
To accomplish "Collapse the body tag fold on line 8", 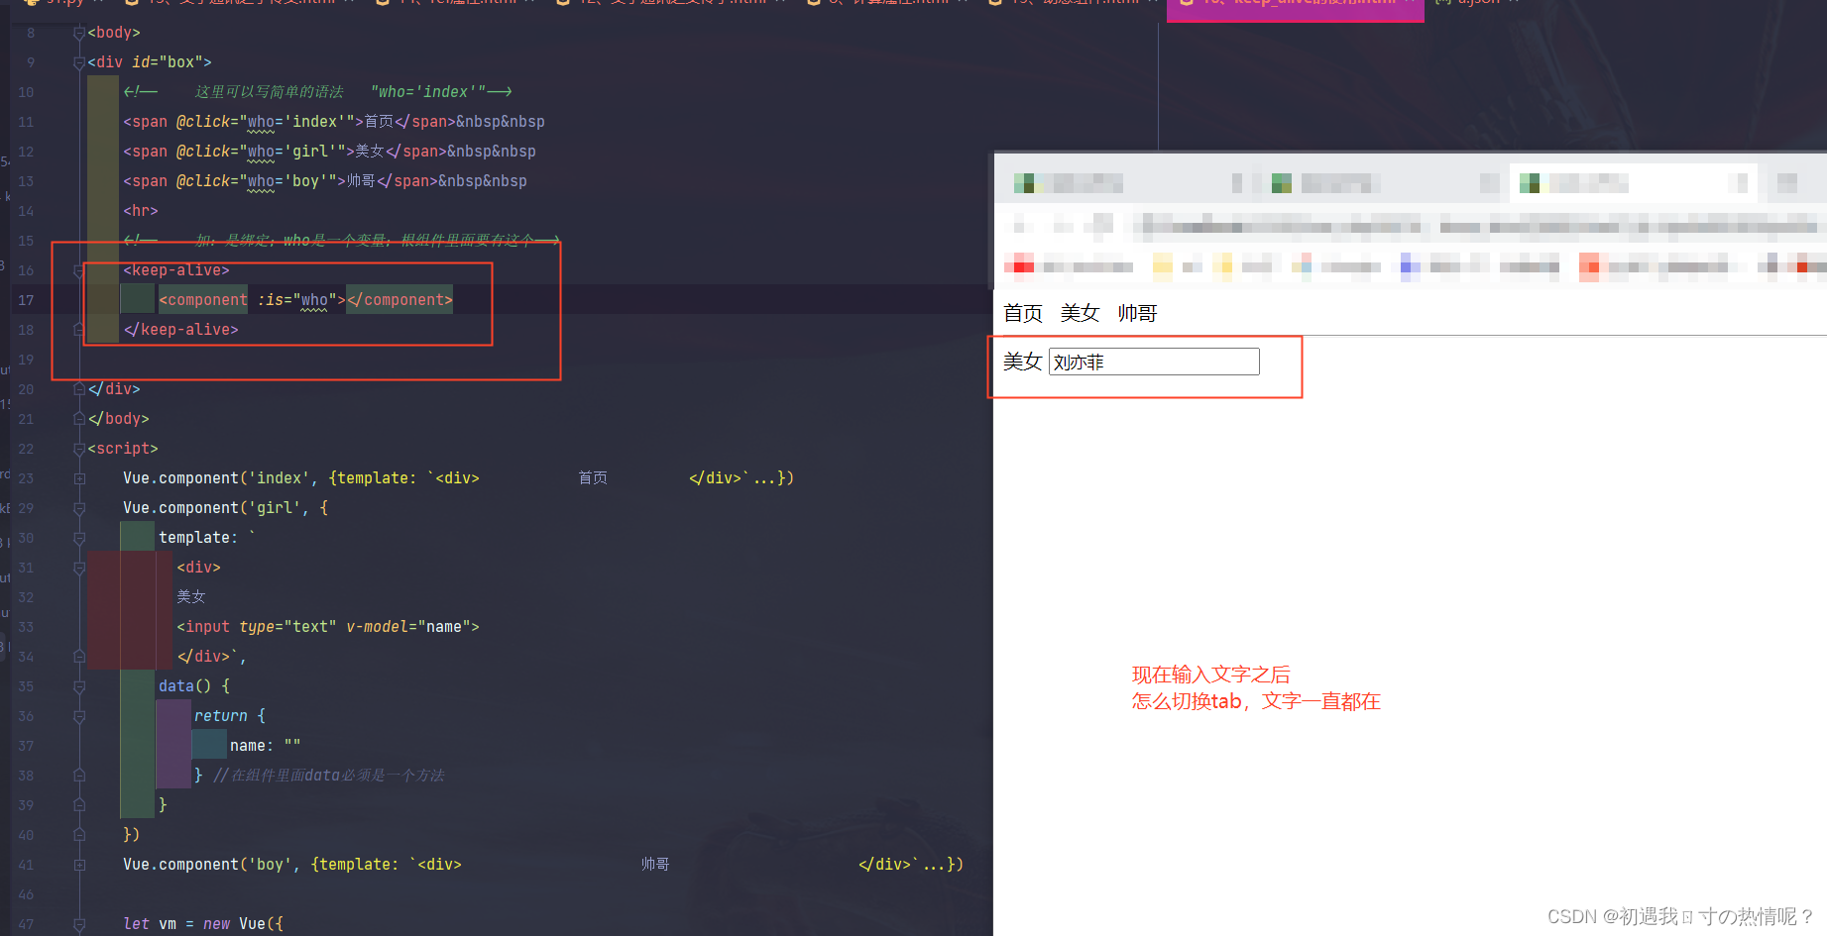I will 79,33.
